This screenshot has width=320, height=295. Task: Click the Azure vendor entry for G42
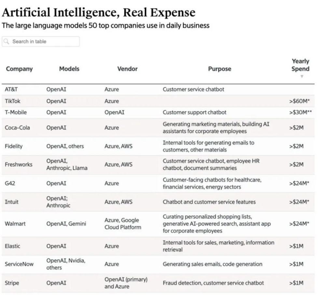(113, 183)
